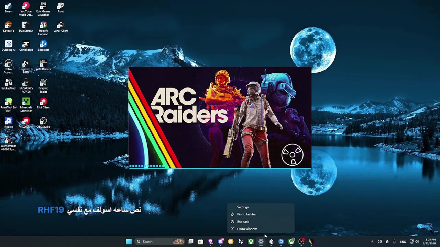Select the Lunar Client shortcut
Image resolution: width=440 pixels, height=247 pixels.
click(60, 27)
